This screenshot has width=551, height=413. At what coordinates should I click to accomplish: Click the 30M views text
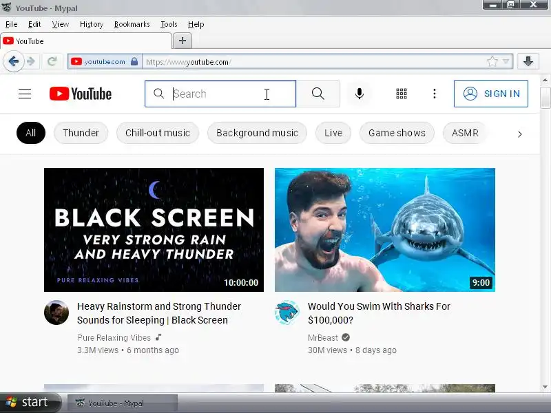(x=327, y=350)
